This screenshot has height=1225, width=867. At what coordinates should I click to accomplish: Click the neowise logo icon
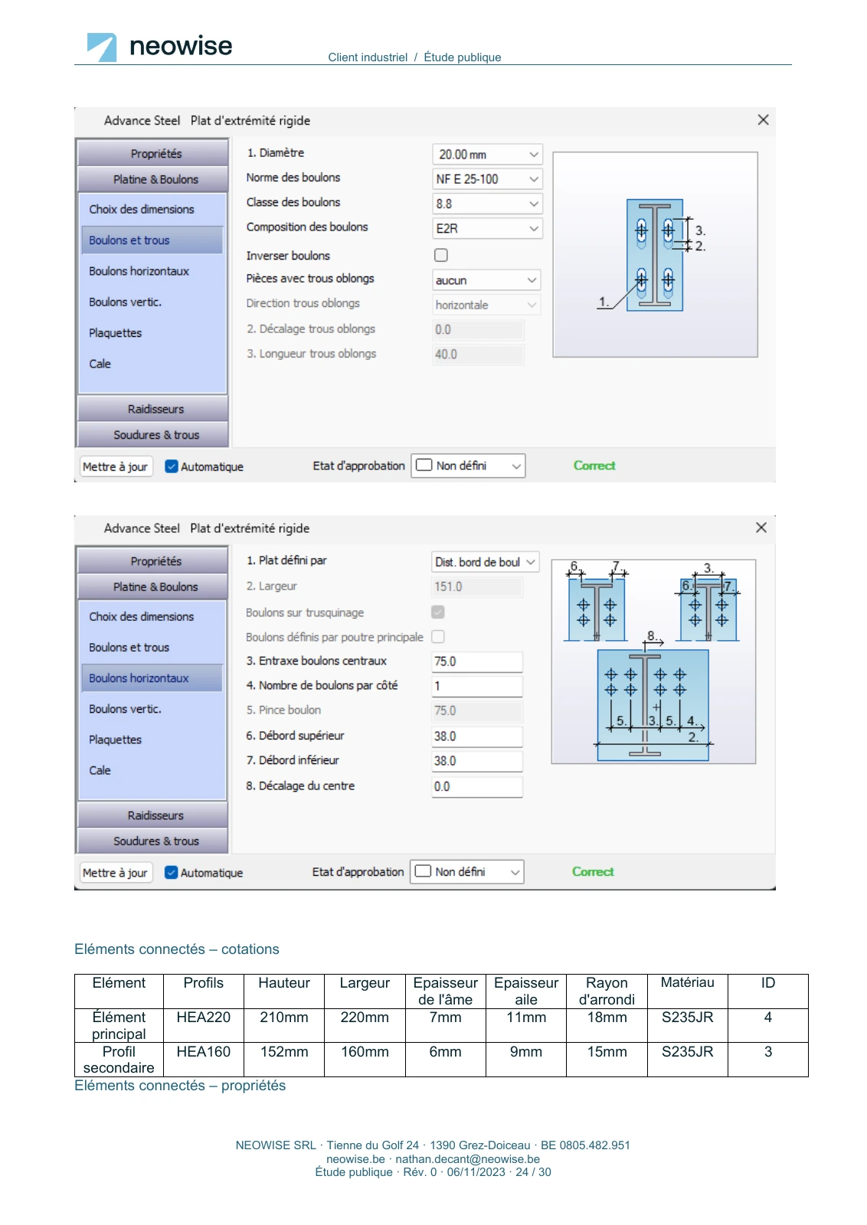[102, 47]
